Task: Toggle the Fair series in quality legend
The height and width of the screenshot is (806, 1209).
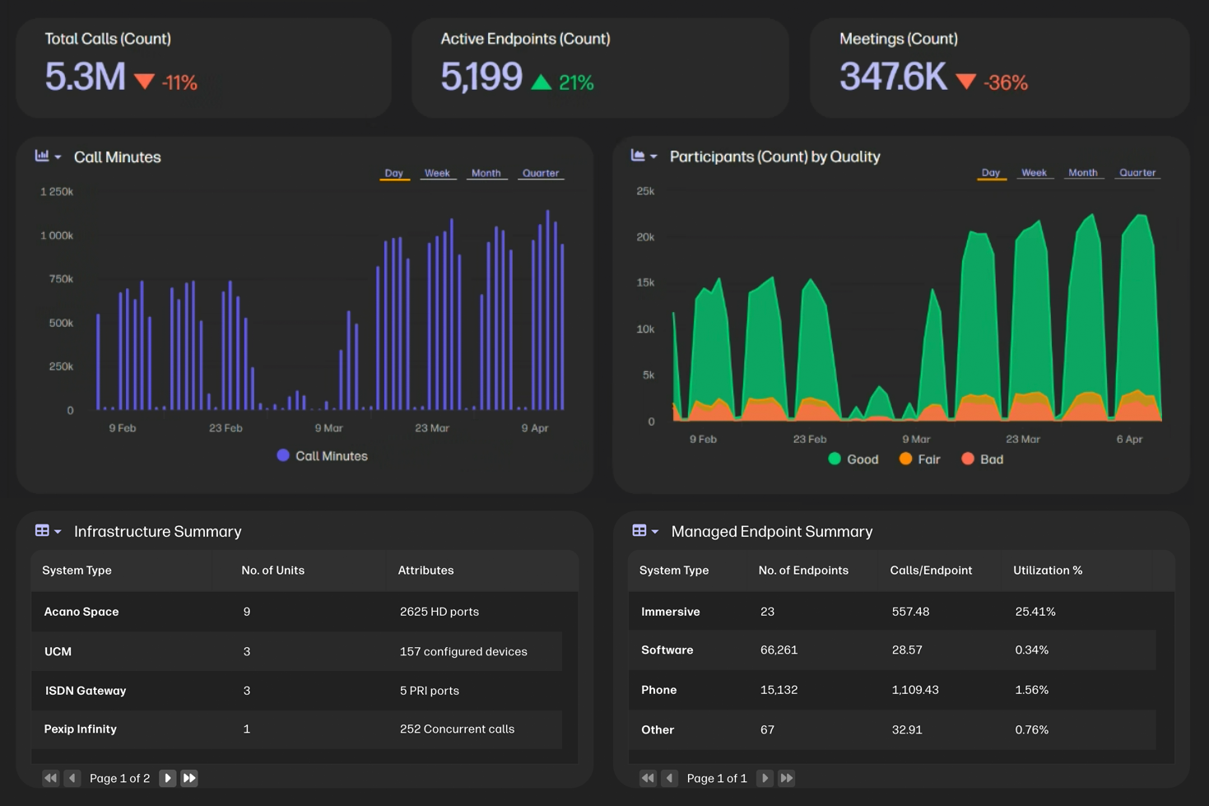Action: 919,459
